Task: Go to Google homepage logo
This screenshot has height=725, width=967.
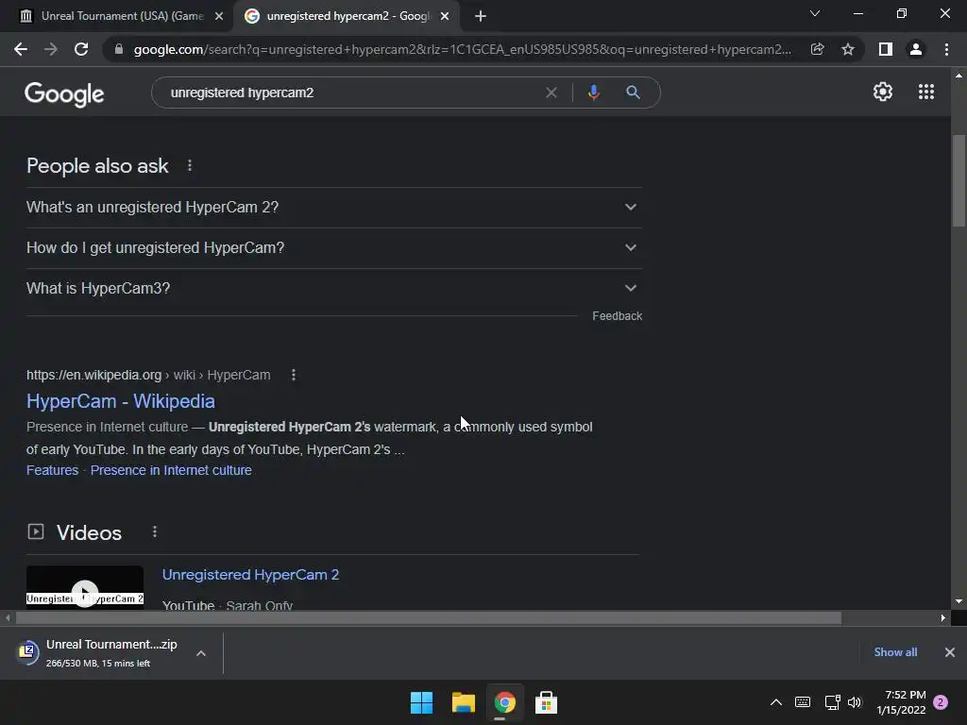Action: 64,93
